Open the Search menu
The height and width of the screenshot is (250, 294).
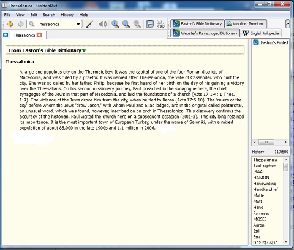point(49,15)
